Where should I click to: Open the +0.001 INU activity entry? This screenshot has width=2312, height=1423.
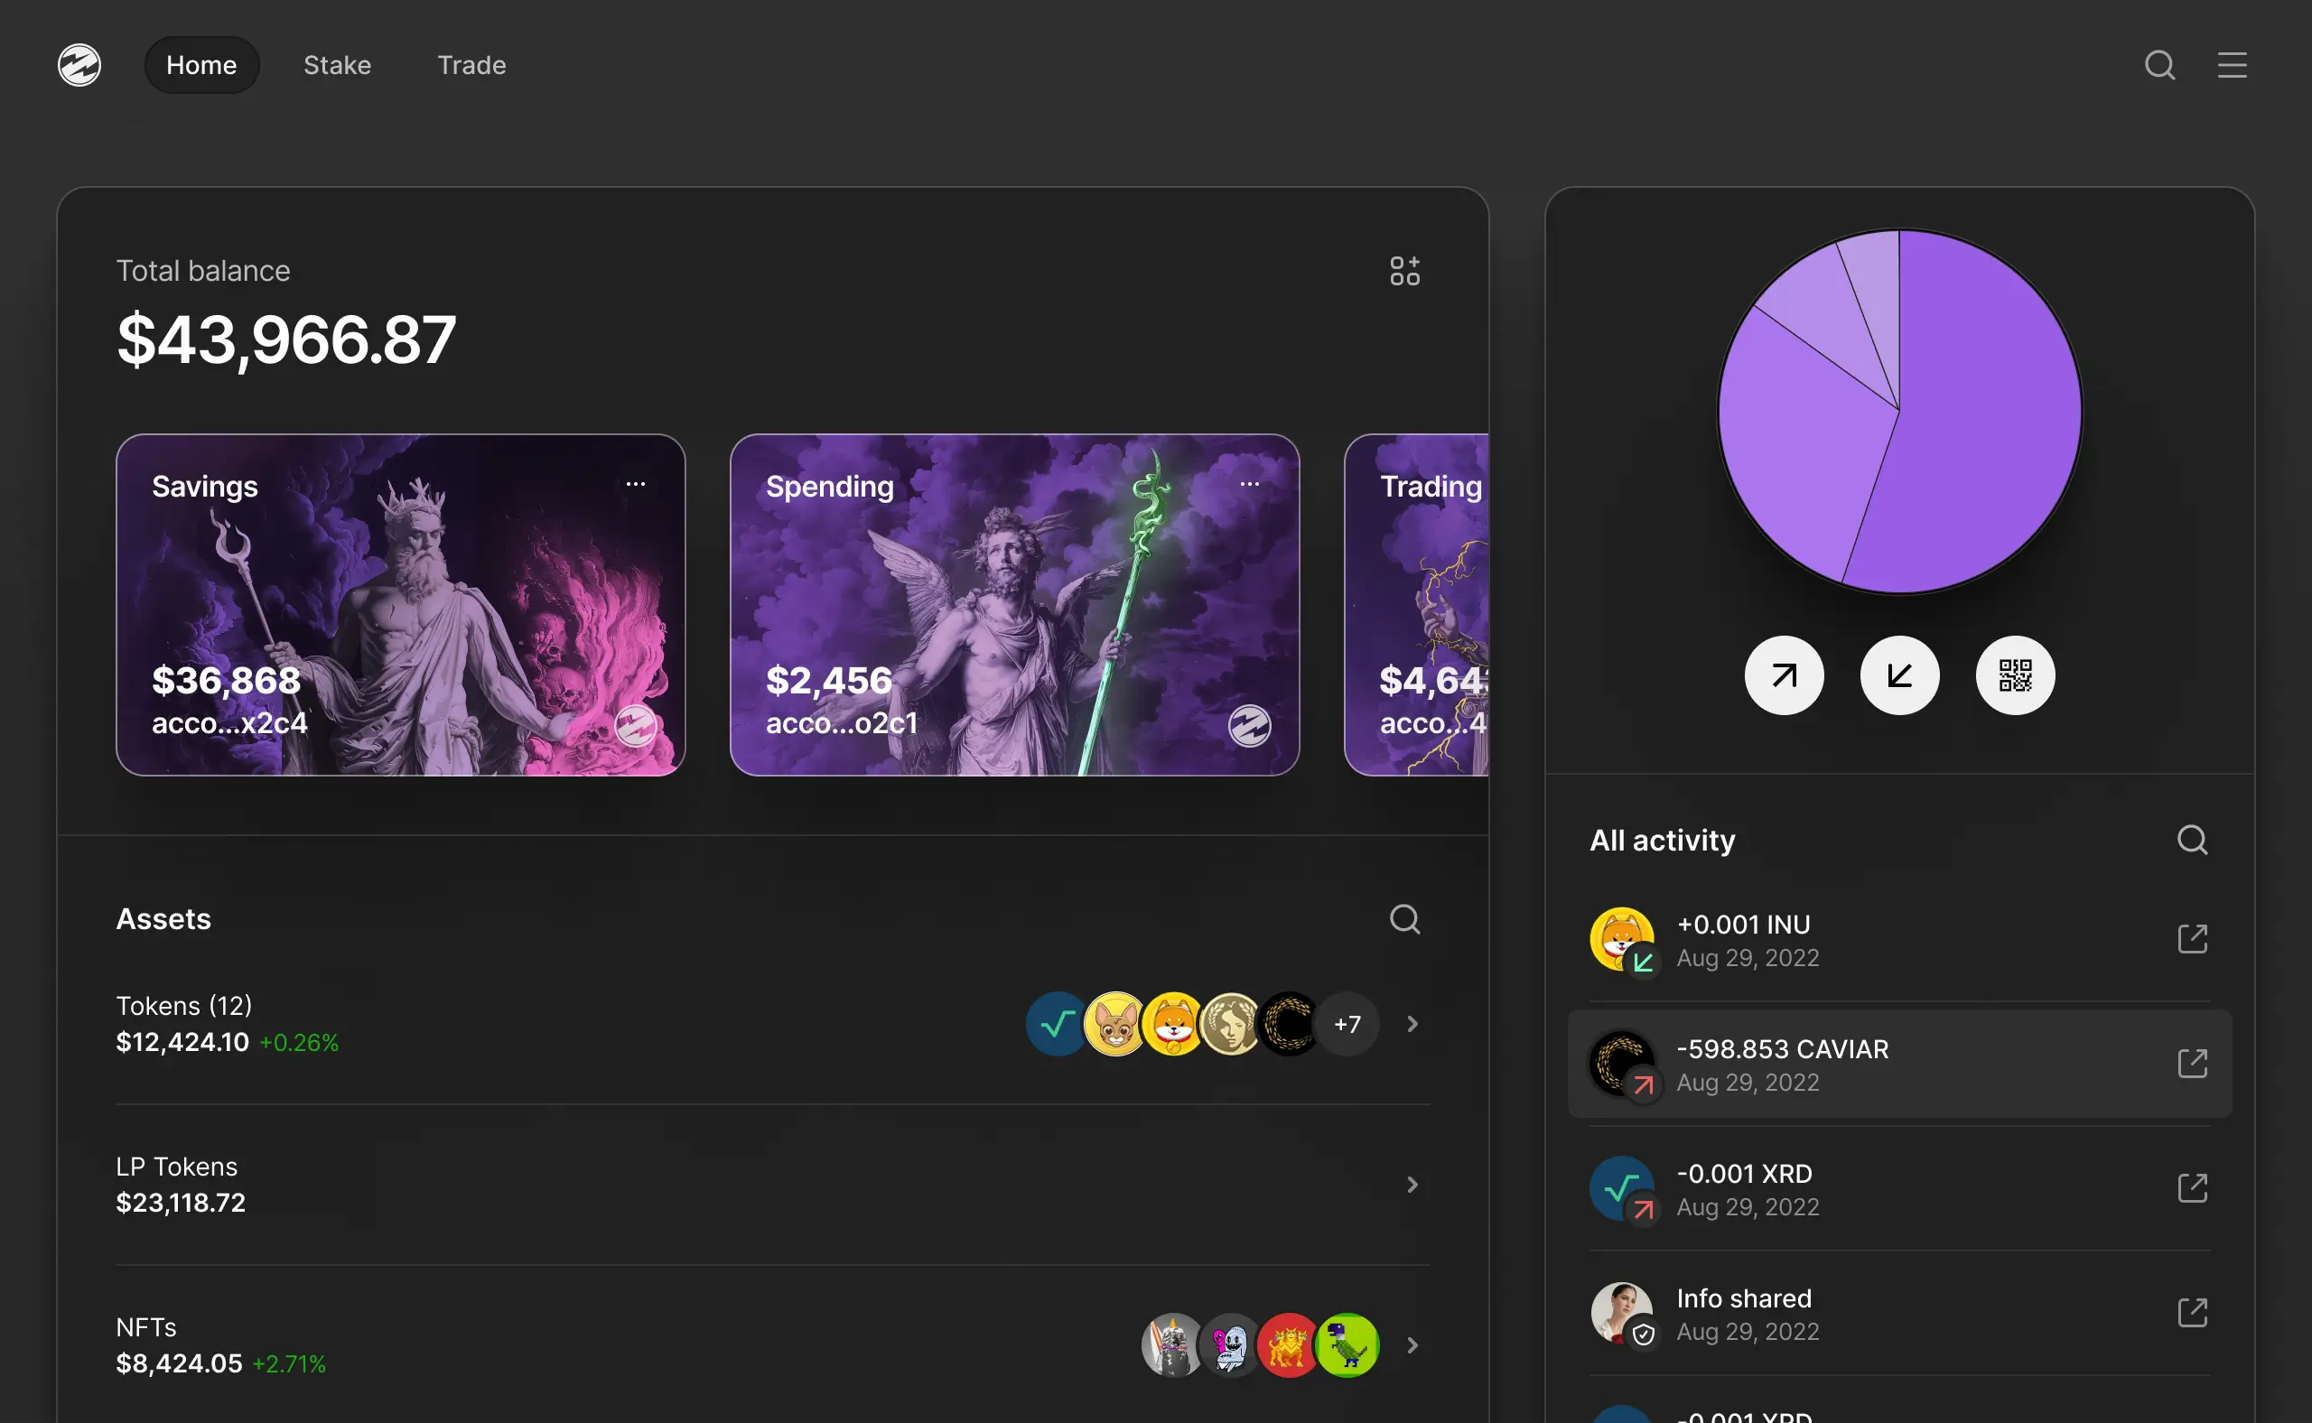pos(1899,939)
